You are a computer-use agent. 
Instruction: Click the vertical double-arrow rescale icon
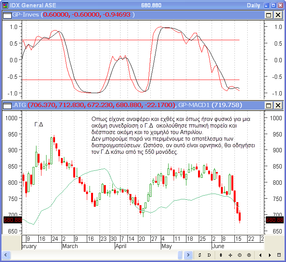(x=221, y=255)
